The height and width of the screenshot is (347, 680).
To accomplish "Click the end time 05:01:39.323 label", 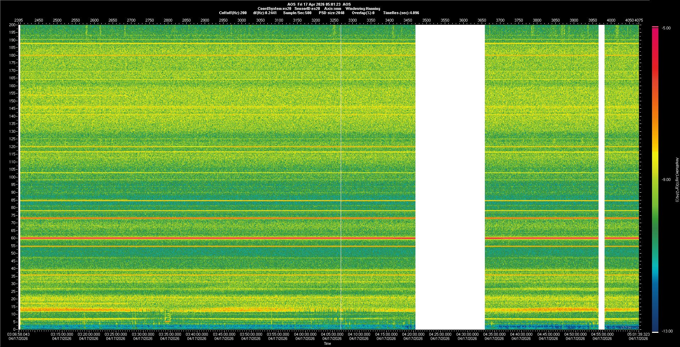I will pyautogui.click(x=639, y=334).
